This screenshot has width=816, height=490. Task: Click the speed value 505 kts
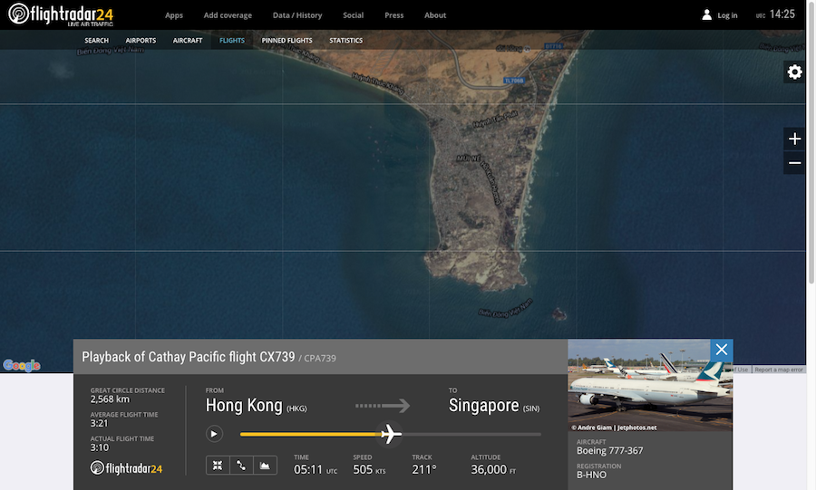[369, 470]
